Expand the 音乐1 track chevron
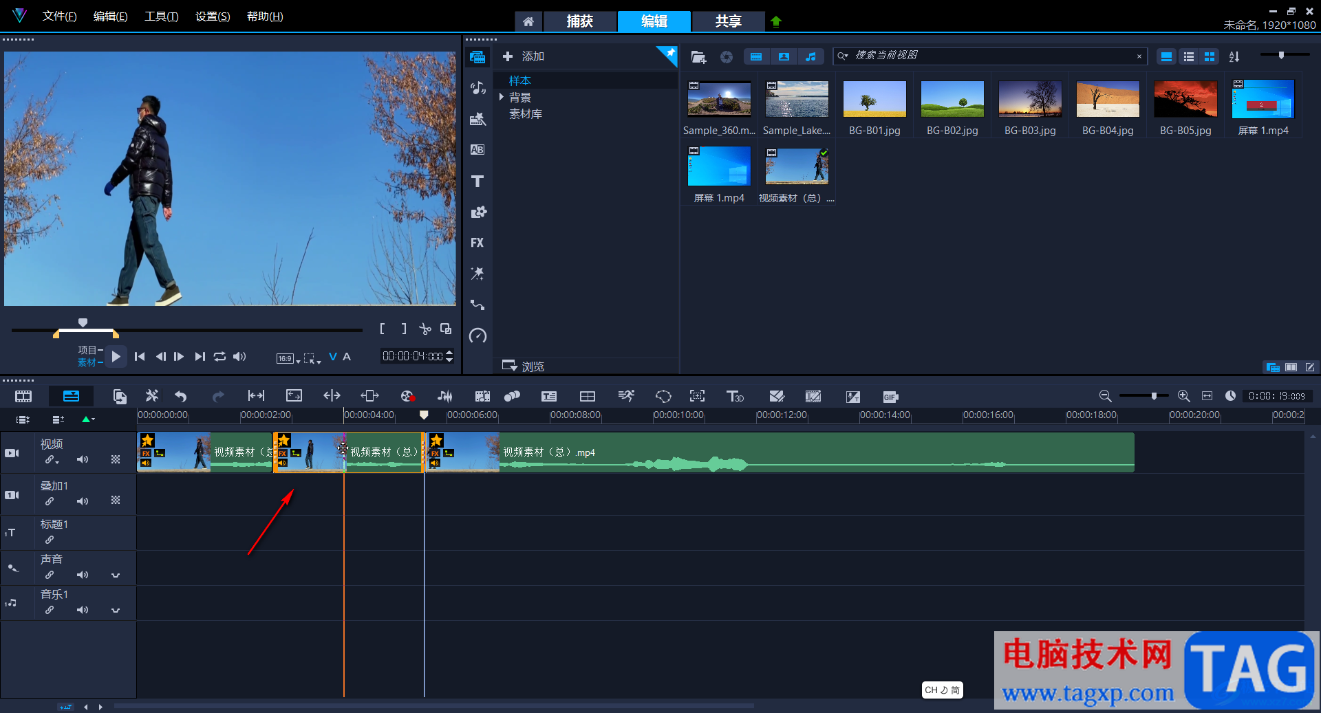This screenshot has width=1321, height=713. coord(116,611)
